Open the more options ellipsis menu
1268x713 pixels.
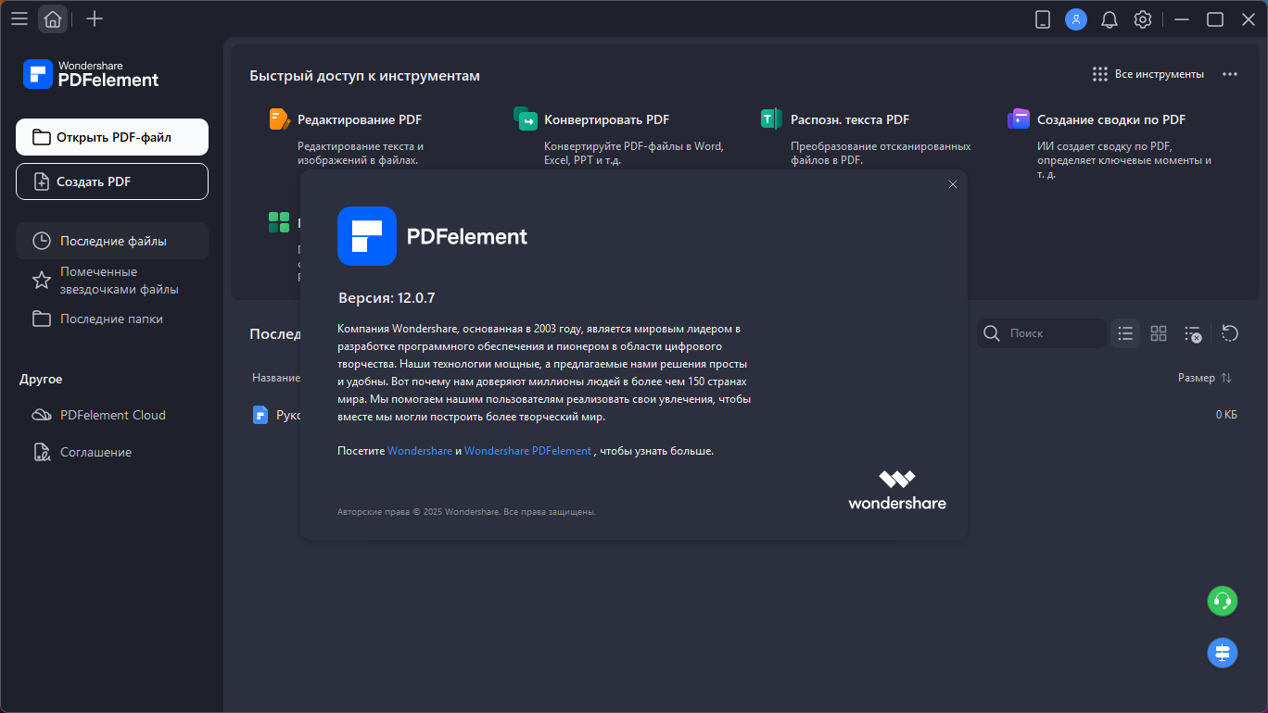coord(1230,74)
